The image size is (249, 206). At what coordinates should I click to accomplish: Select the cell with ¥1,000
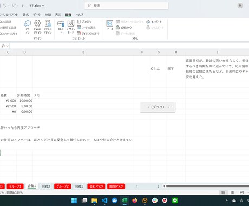[8, 101]
